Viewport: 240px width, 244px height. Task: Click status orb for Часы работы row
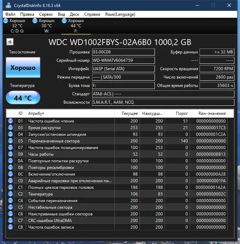[10, 154]
